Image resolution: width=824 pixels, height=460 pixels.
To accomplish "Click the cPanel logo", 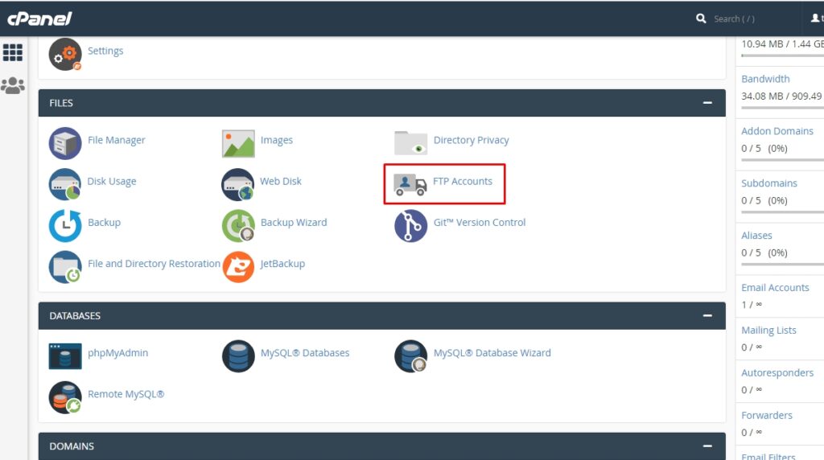I will [x=39, y=19].
